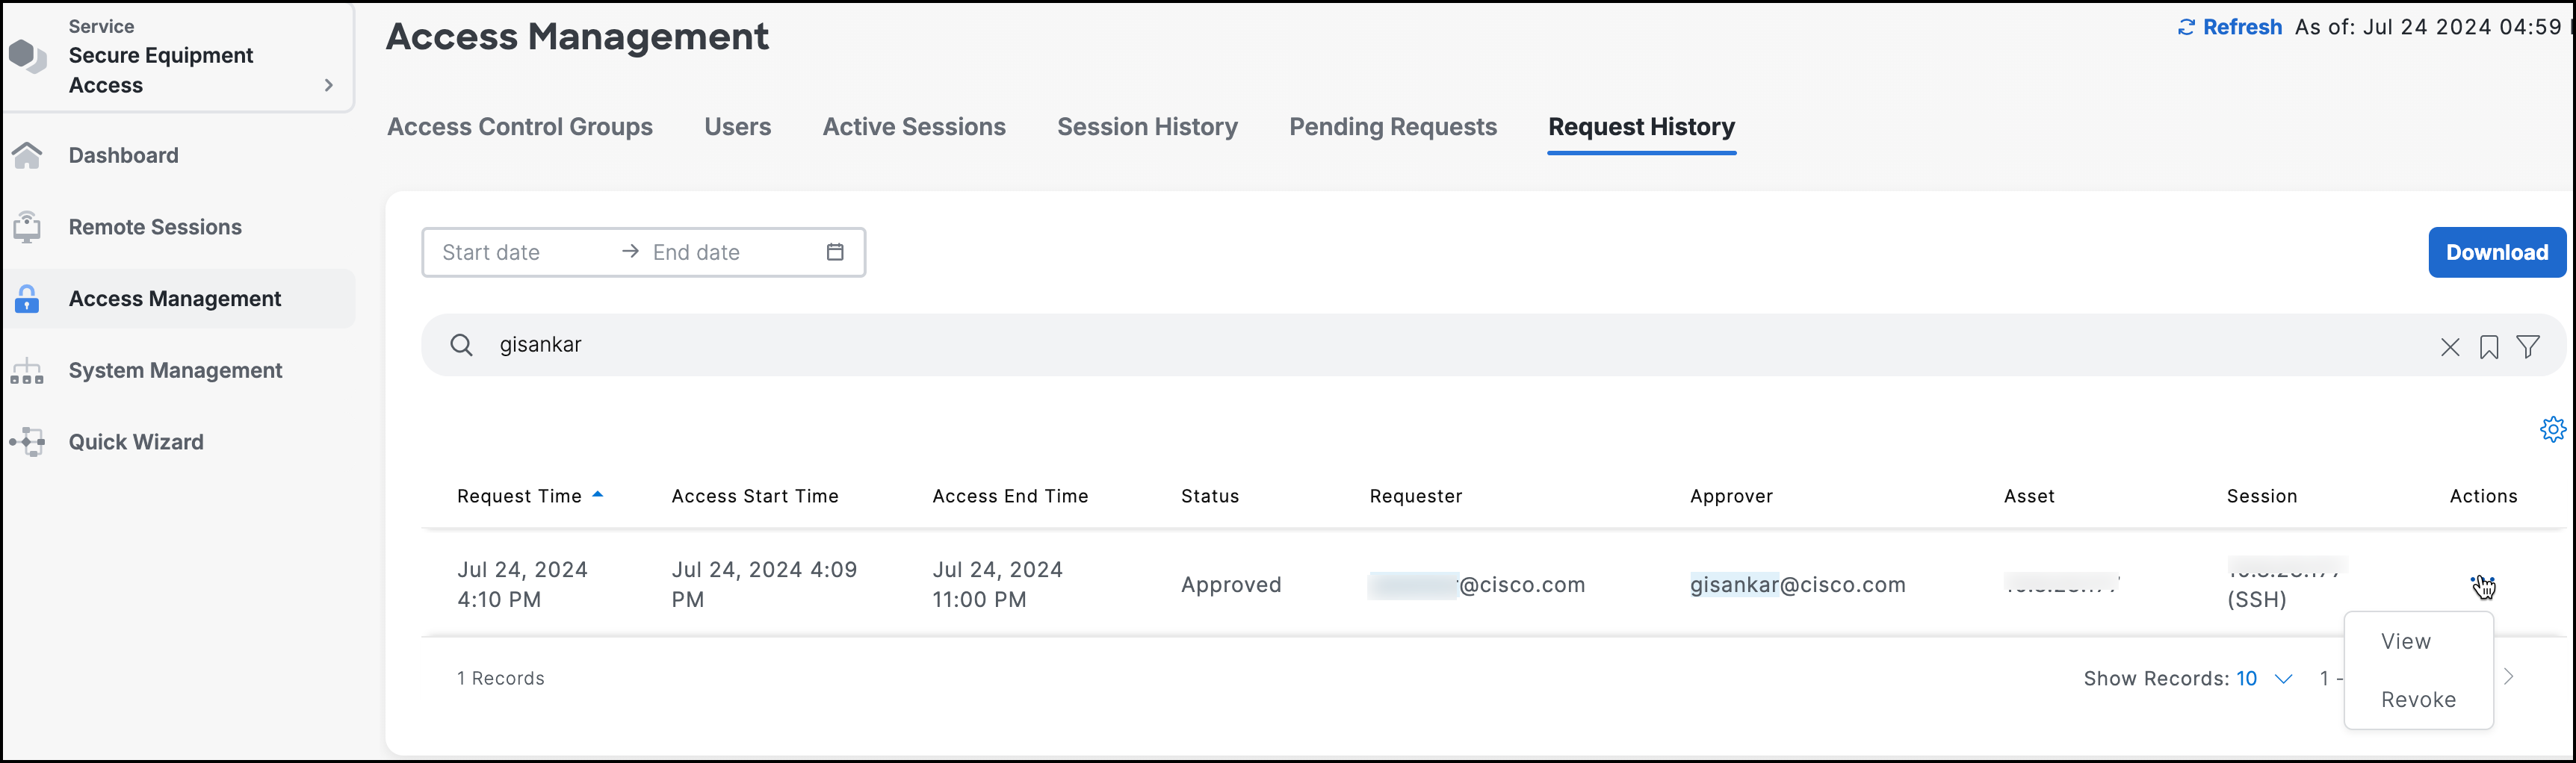Screen dimensions: 2576x763
Task: Select Remote Sessions in the sidebar
Action: (x=155, y=227)
